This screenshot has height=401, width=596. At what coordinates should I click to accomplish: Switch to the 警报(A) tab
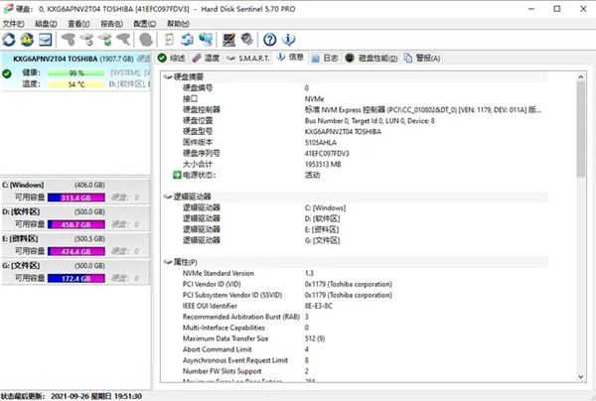(422, 59)
